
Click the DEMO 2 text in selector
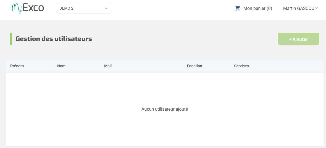[x=66, y=9]
